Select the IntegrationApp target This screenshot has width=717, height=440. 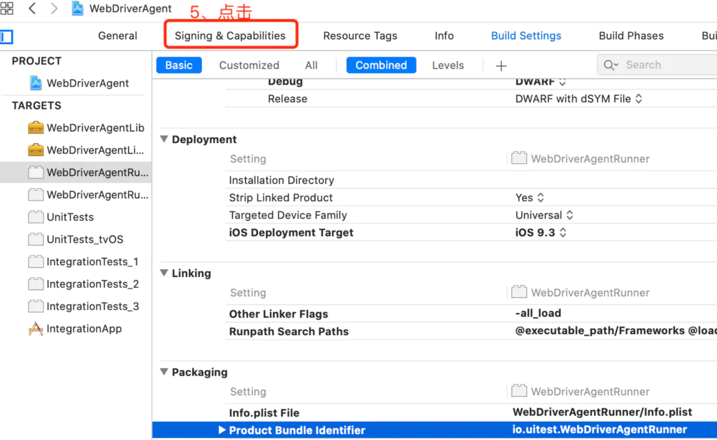84,328
